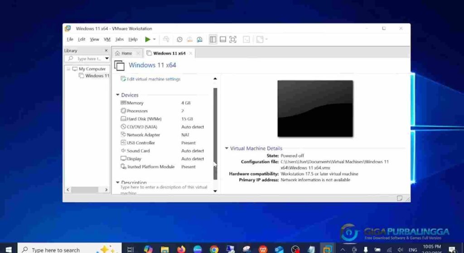Open Task View from the taskbar
464x253 pixels.
(x=130, y=250)
